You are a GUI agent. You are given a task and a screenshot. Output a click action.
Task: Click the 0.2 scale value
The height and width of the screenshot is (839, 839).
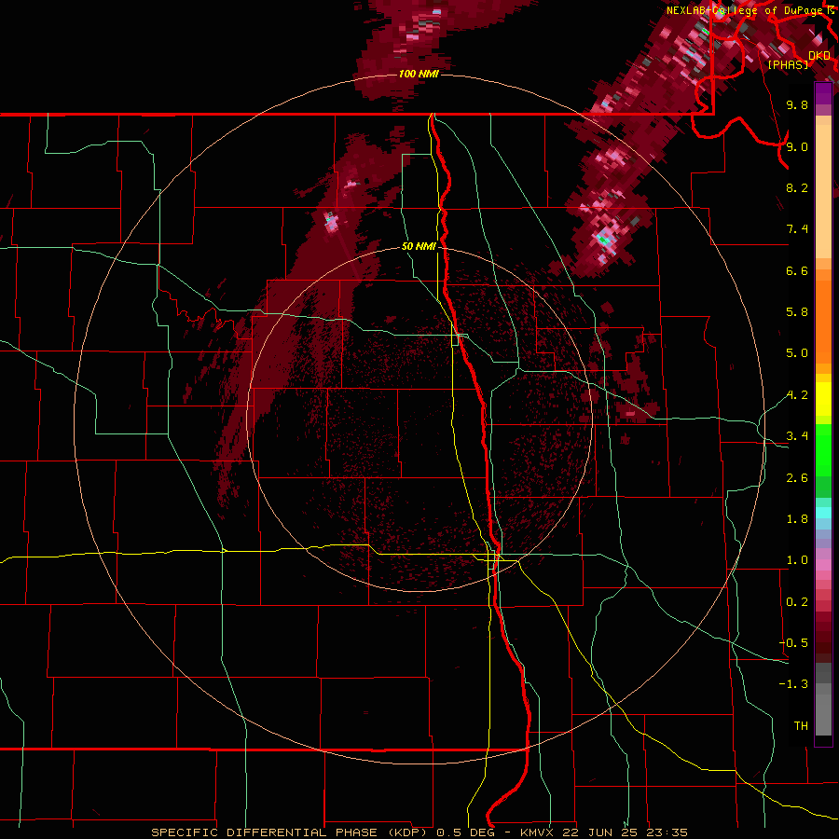tap(797, 602)
